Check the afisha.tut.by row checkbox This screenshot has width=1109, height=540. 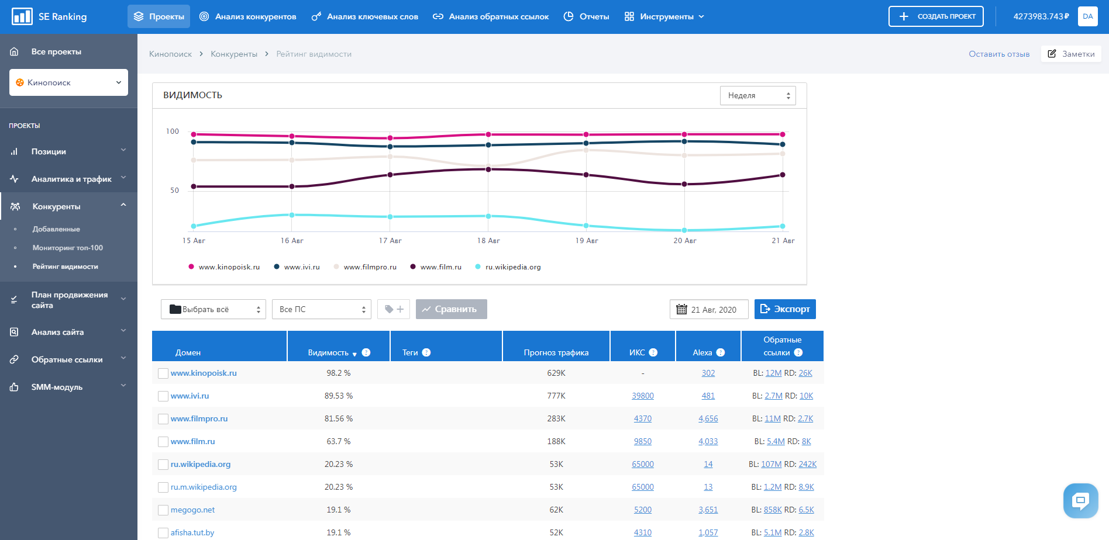coord(163,533)
